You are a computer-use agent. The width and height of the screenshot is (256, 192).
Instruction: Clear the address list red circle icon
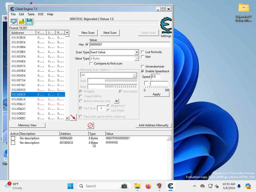pyautogui.click(x=90, y=125)
